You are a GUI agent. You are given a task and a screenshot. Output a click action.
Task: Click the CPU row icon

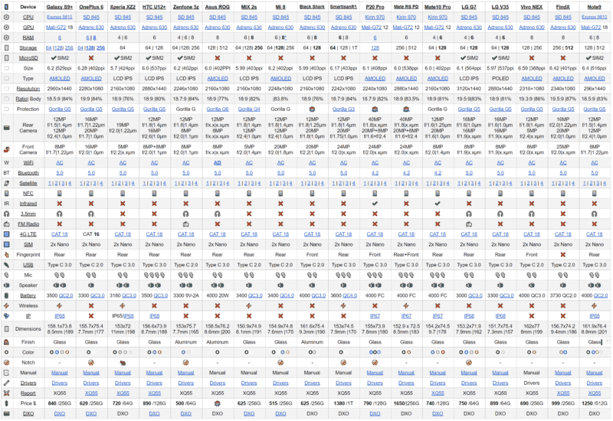(x=6, y=16)
